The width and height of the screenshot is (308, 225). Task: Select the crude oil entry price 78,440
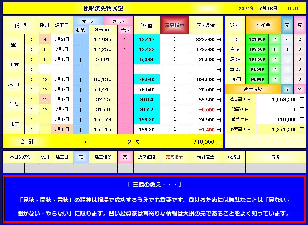point(103,89)
